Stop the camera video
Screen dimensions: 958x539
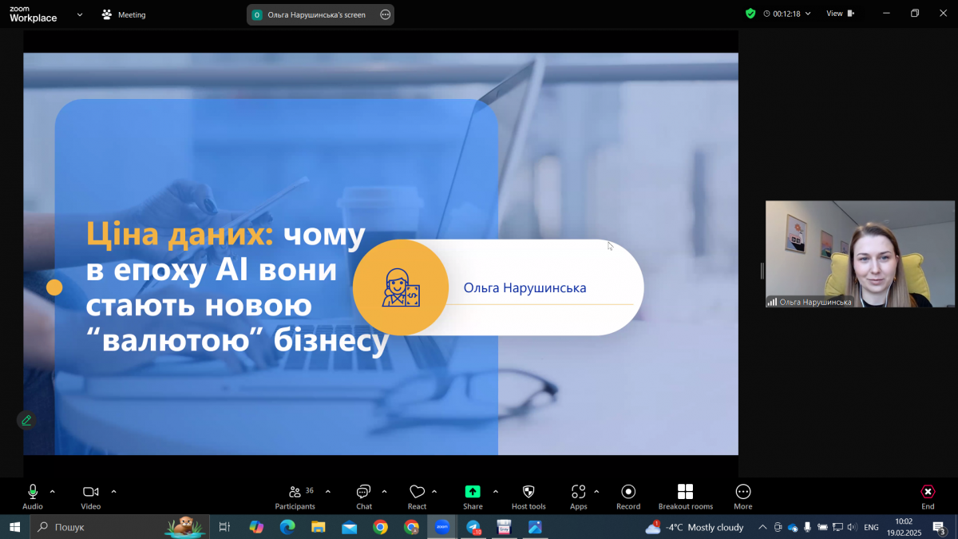(90, 491)
